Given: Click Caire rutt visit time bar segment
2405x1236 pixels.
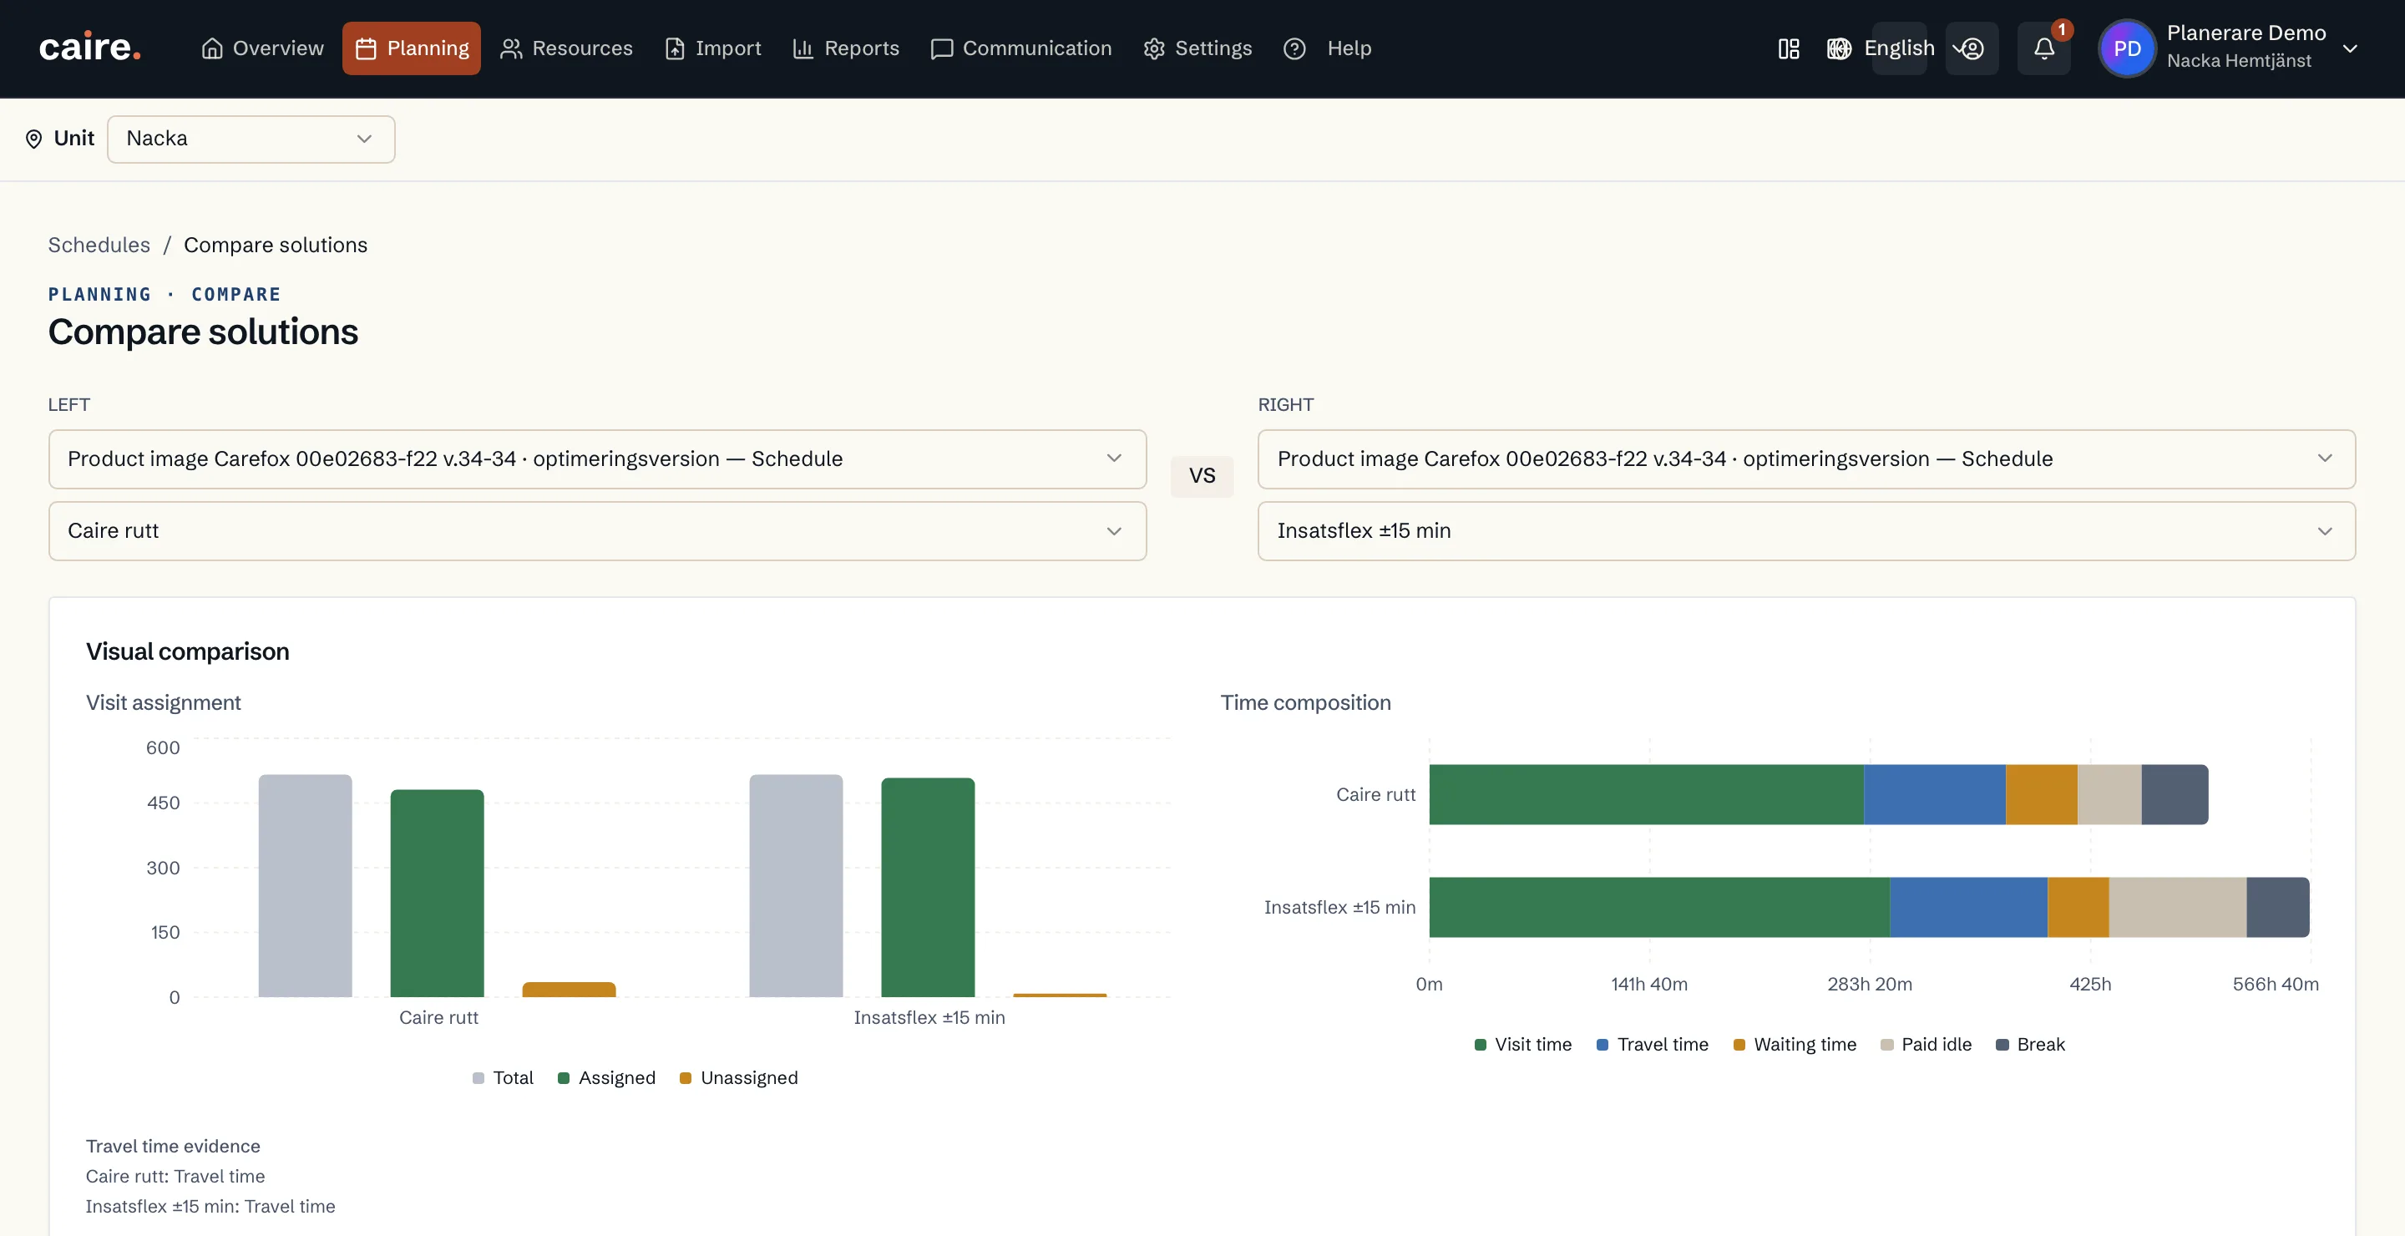Looking at the screenshot, I should (1646, 794).
